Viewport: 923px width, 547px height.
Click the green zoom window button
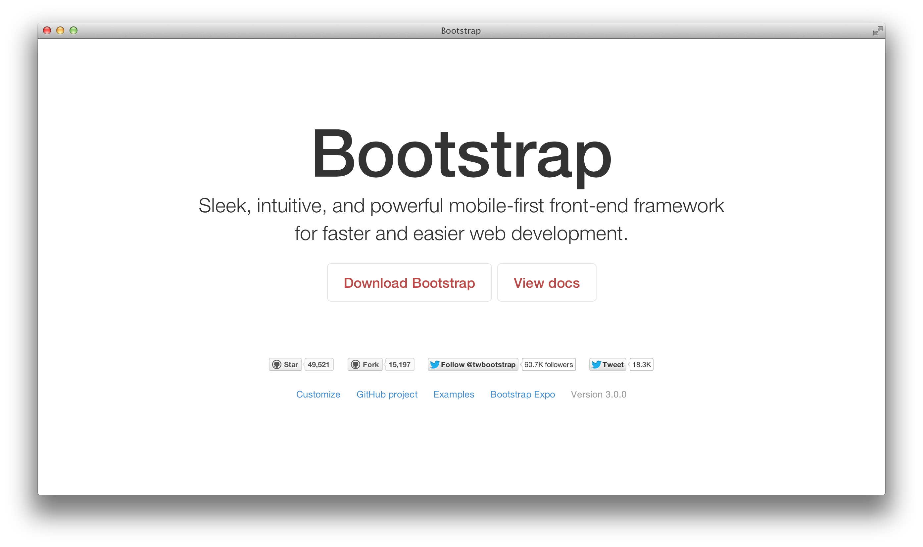coord(73,31)
